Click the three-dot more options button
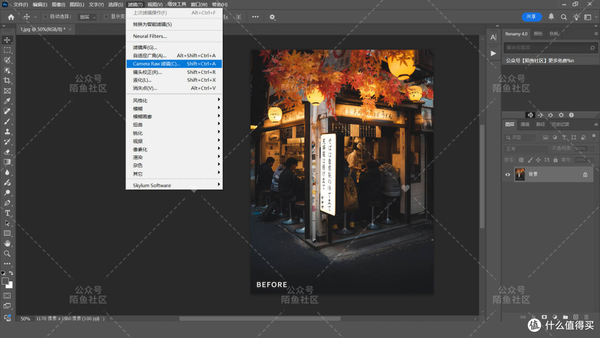The width and height of the screenshot is (600, 338). [255, 17]
